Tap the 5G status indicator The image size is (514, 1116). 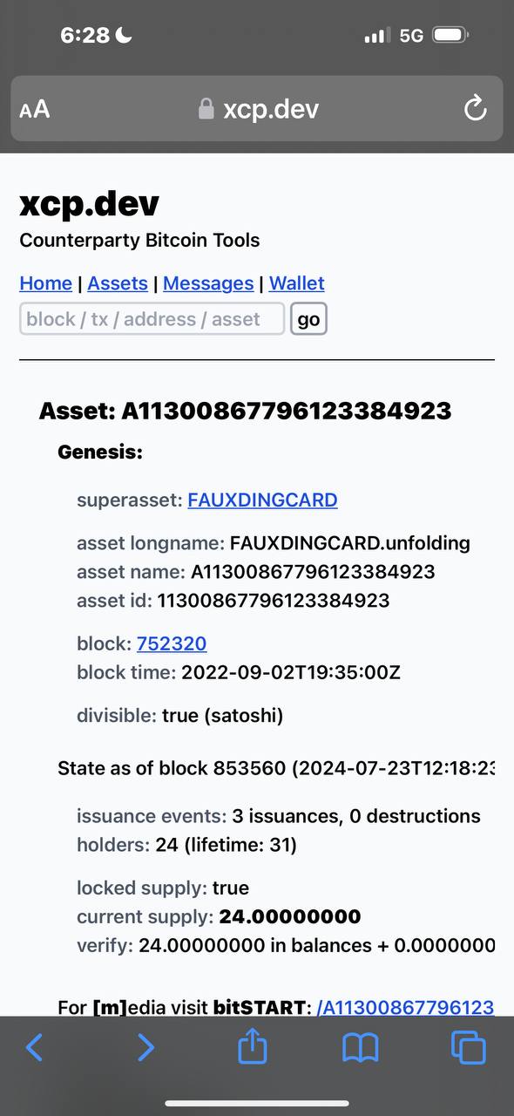[411, 36]
